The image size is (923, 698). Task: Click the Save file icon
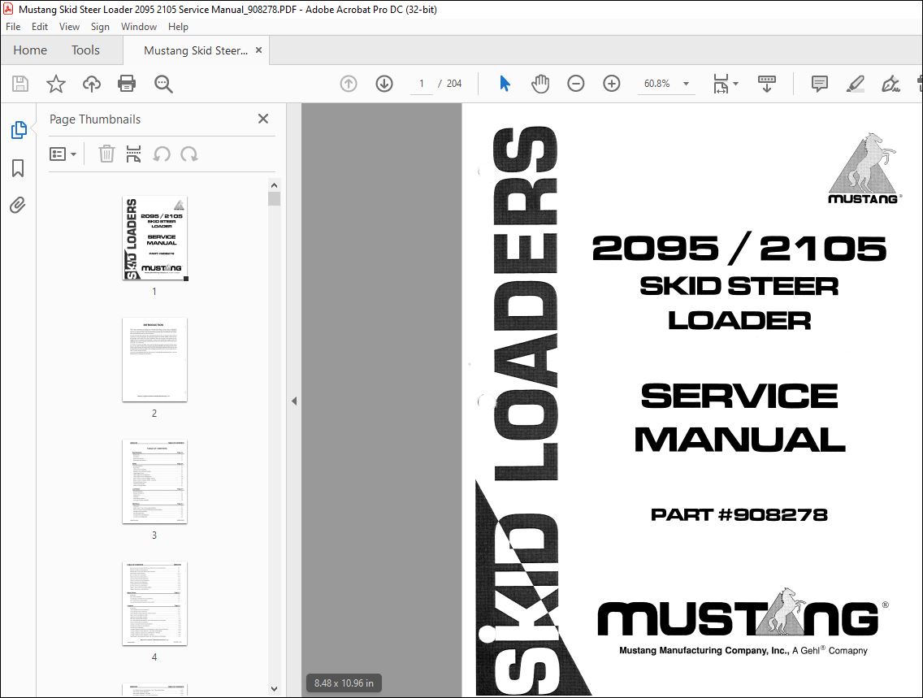coord(20,84)
